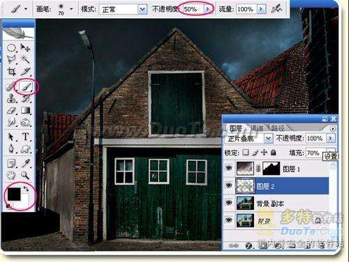This screenshot has width=349, height=262.
Task: Switch to the 路径 tab
Action: 278,128
